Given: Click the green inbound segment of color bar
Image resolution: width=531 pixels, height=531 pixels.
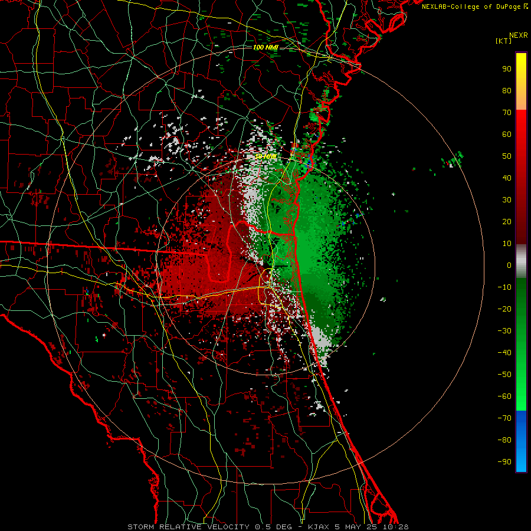Looking at the screenshot, I should [521, 345].
